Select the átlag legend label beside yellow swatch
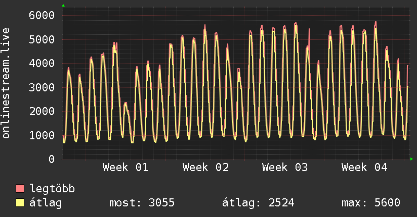 click(46, 203)
